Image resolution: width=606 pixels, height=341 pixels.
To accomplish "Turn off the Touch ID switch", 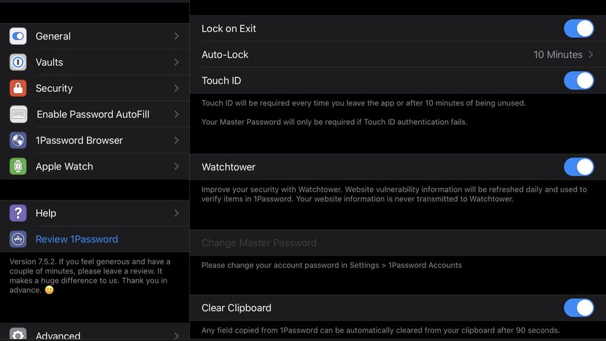I will coord(579,81).
